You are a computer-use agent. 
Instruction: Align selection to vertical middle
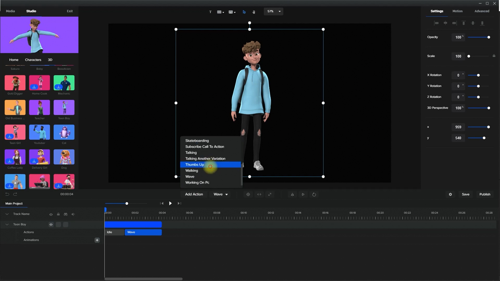[473, 23]
